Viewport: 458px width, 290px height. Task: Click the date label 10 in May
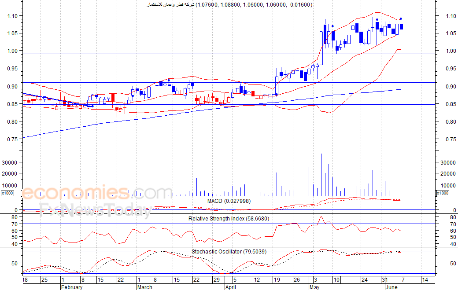(336, 280)
